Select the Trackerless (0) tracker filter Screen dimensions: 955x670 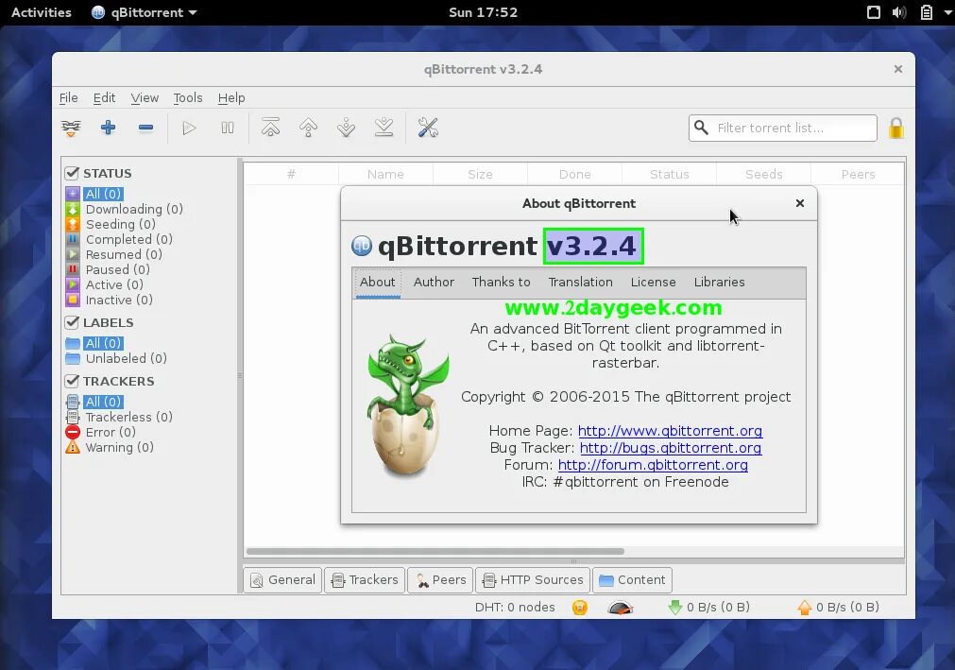pos(129,418)
